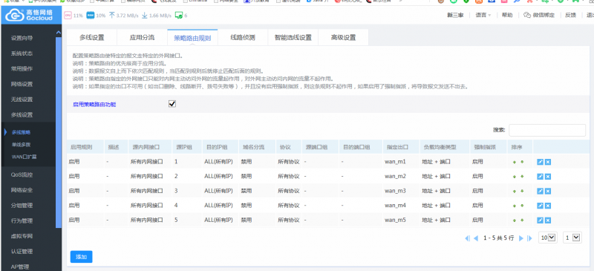The width and height of the screenshot is (594, 271).
Task: Open 设置向导 in sidebar
Action: (22, 38)
